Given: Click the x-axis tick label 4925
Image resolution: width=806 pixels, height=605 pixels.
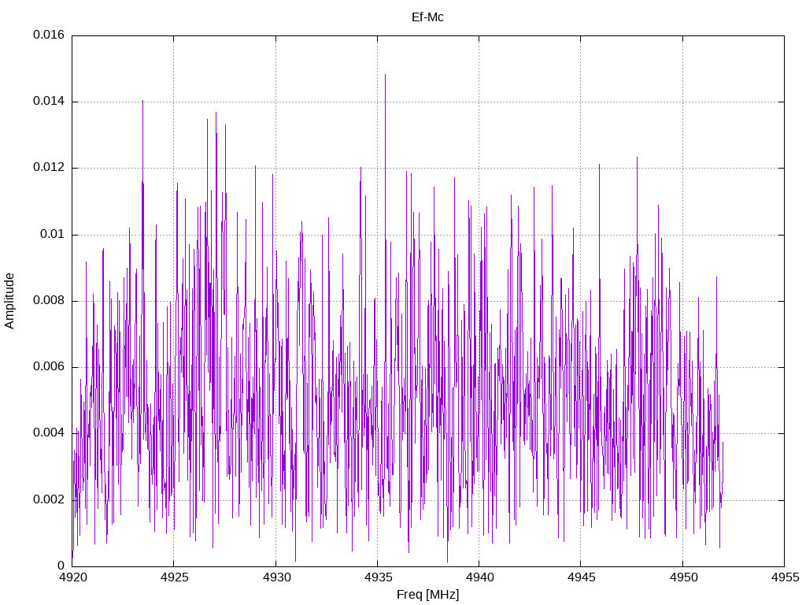Looking at the screenshot, I should 174,577.
